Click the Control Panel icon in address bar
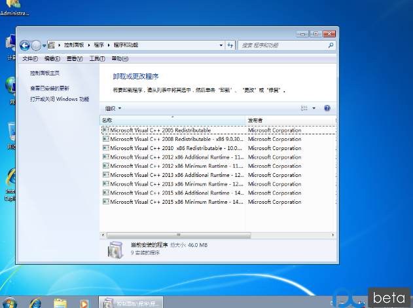This screenshot has width=413, height=308. coord(52,45)
